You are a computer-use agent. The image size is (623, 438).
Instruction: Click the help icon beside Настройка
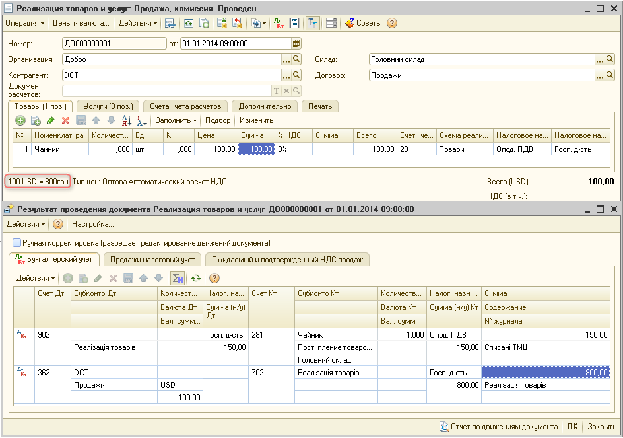pos(58,224)
